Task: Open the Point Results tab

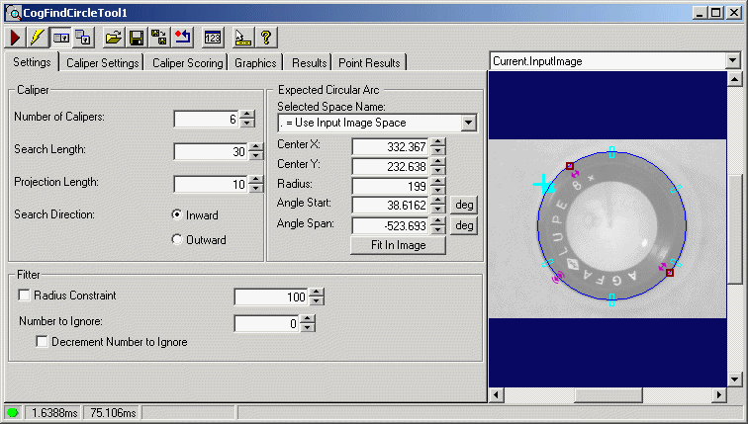Action: [369, 63]
